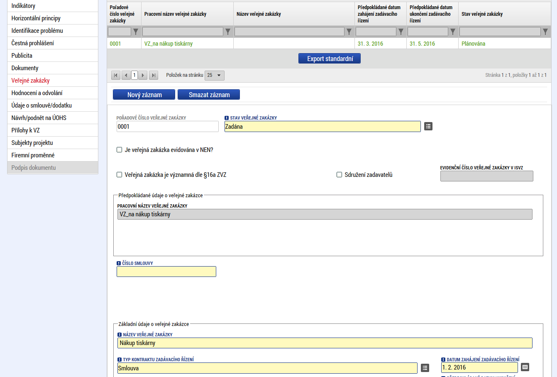This screenshot has width=557, height=377.
Task: Click the Pořadové číslo veřejné zakázky field
Action: coord(168,127)
